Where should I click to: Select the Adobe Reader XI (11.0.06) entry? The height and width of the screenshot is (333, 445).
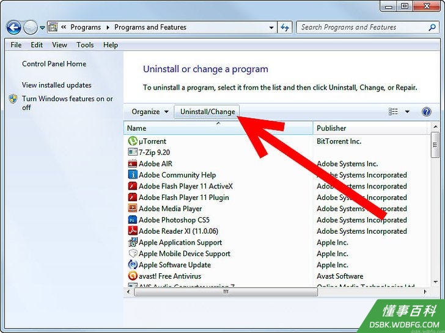178,231
